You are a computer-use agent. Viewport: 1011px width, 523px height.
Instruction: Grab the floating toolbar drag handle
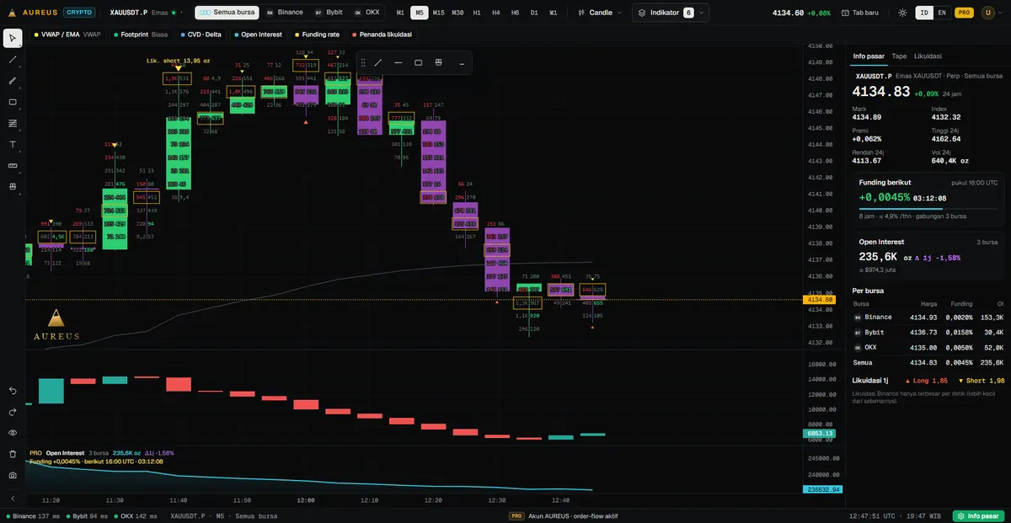tap(363, 62)
